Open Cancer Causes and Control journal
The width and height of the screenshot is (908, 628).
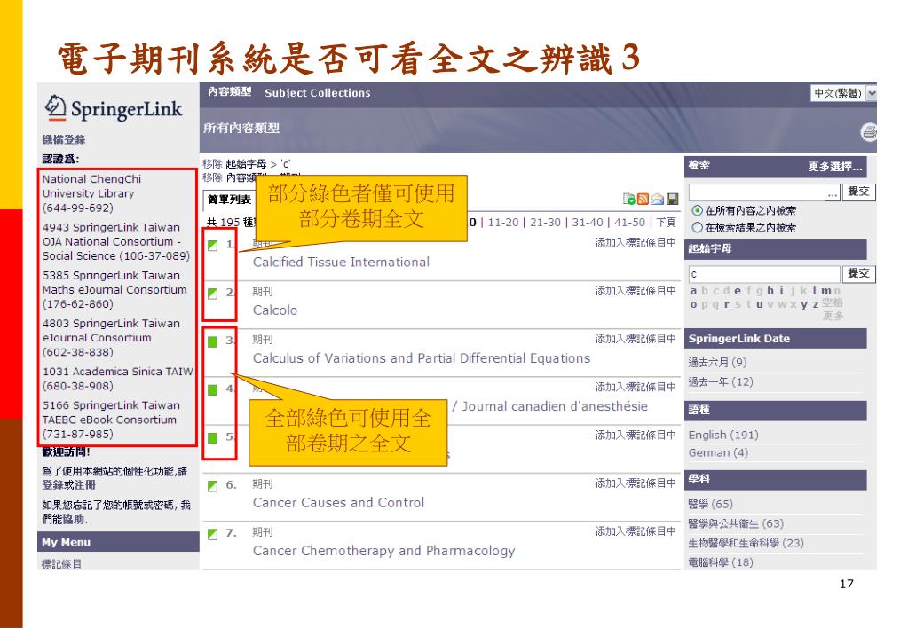(x=339, y=502)
